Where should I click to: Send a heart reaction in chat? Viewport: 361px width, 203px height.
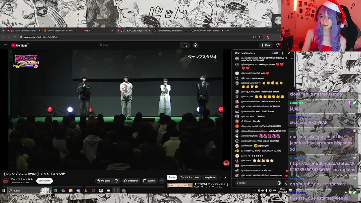point(287,183)
